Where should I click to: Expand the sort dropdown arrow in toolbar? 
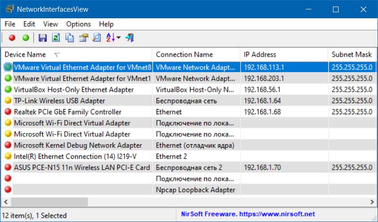[x=119, y=38]
